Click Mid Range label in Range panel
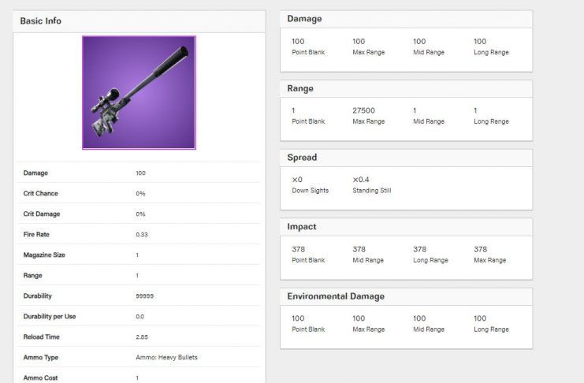584x383 pixels. click(429, 121)
